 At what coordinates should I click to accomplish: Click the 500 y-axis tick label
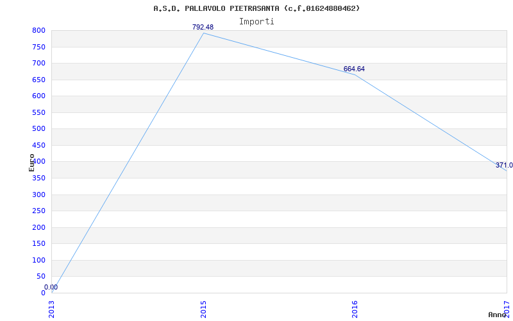(38, 129)
